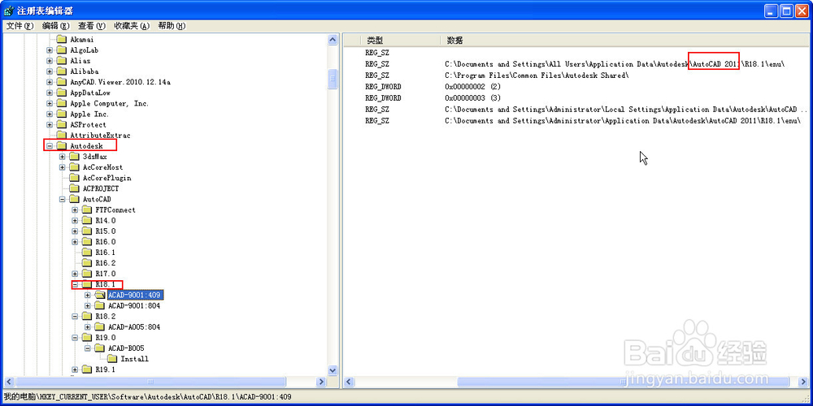Open the 编辑(E) menu
The image size is (813, 406).
pos(56,25)
